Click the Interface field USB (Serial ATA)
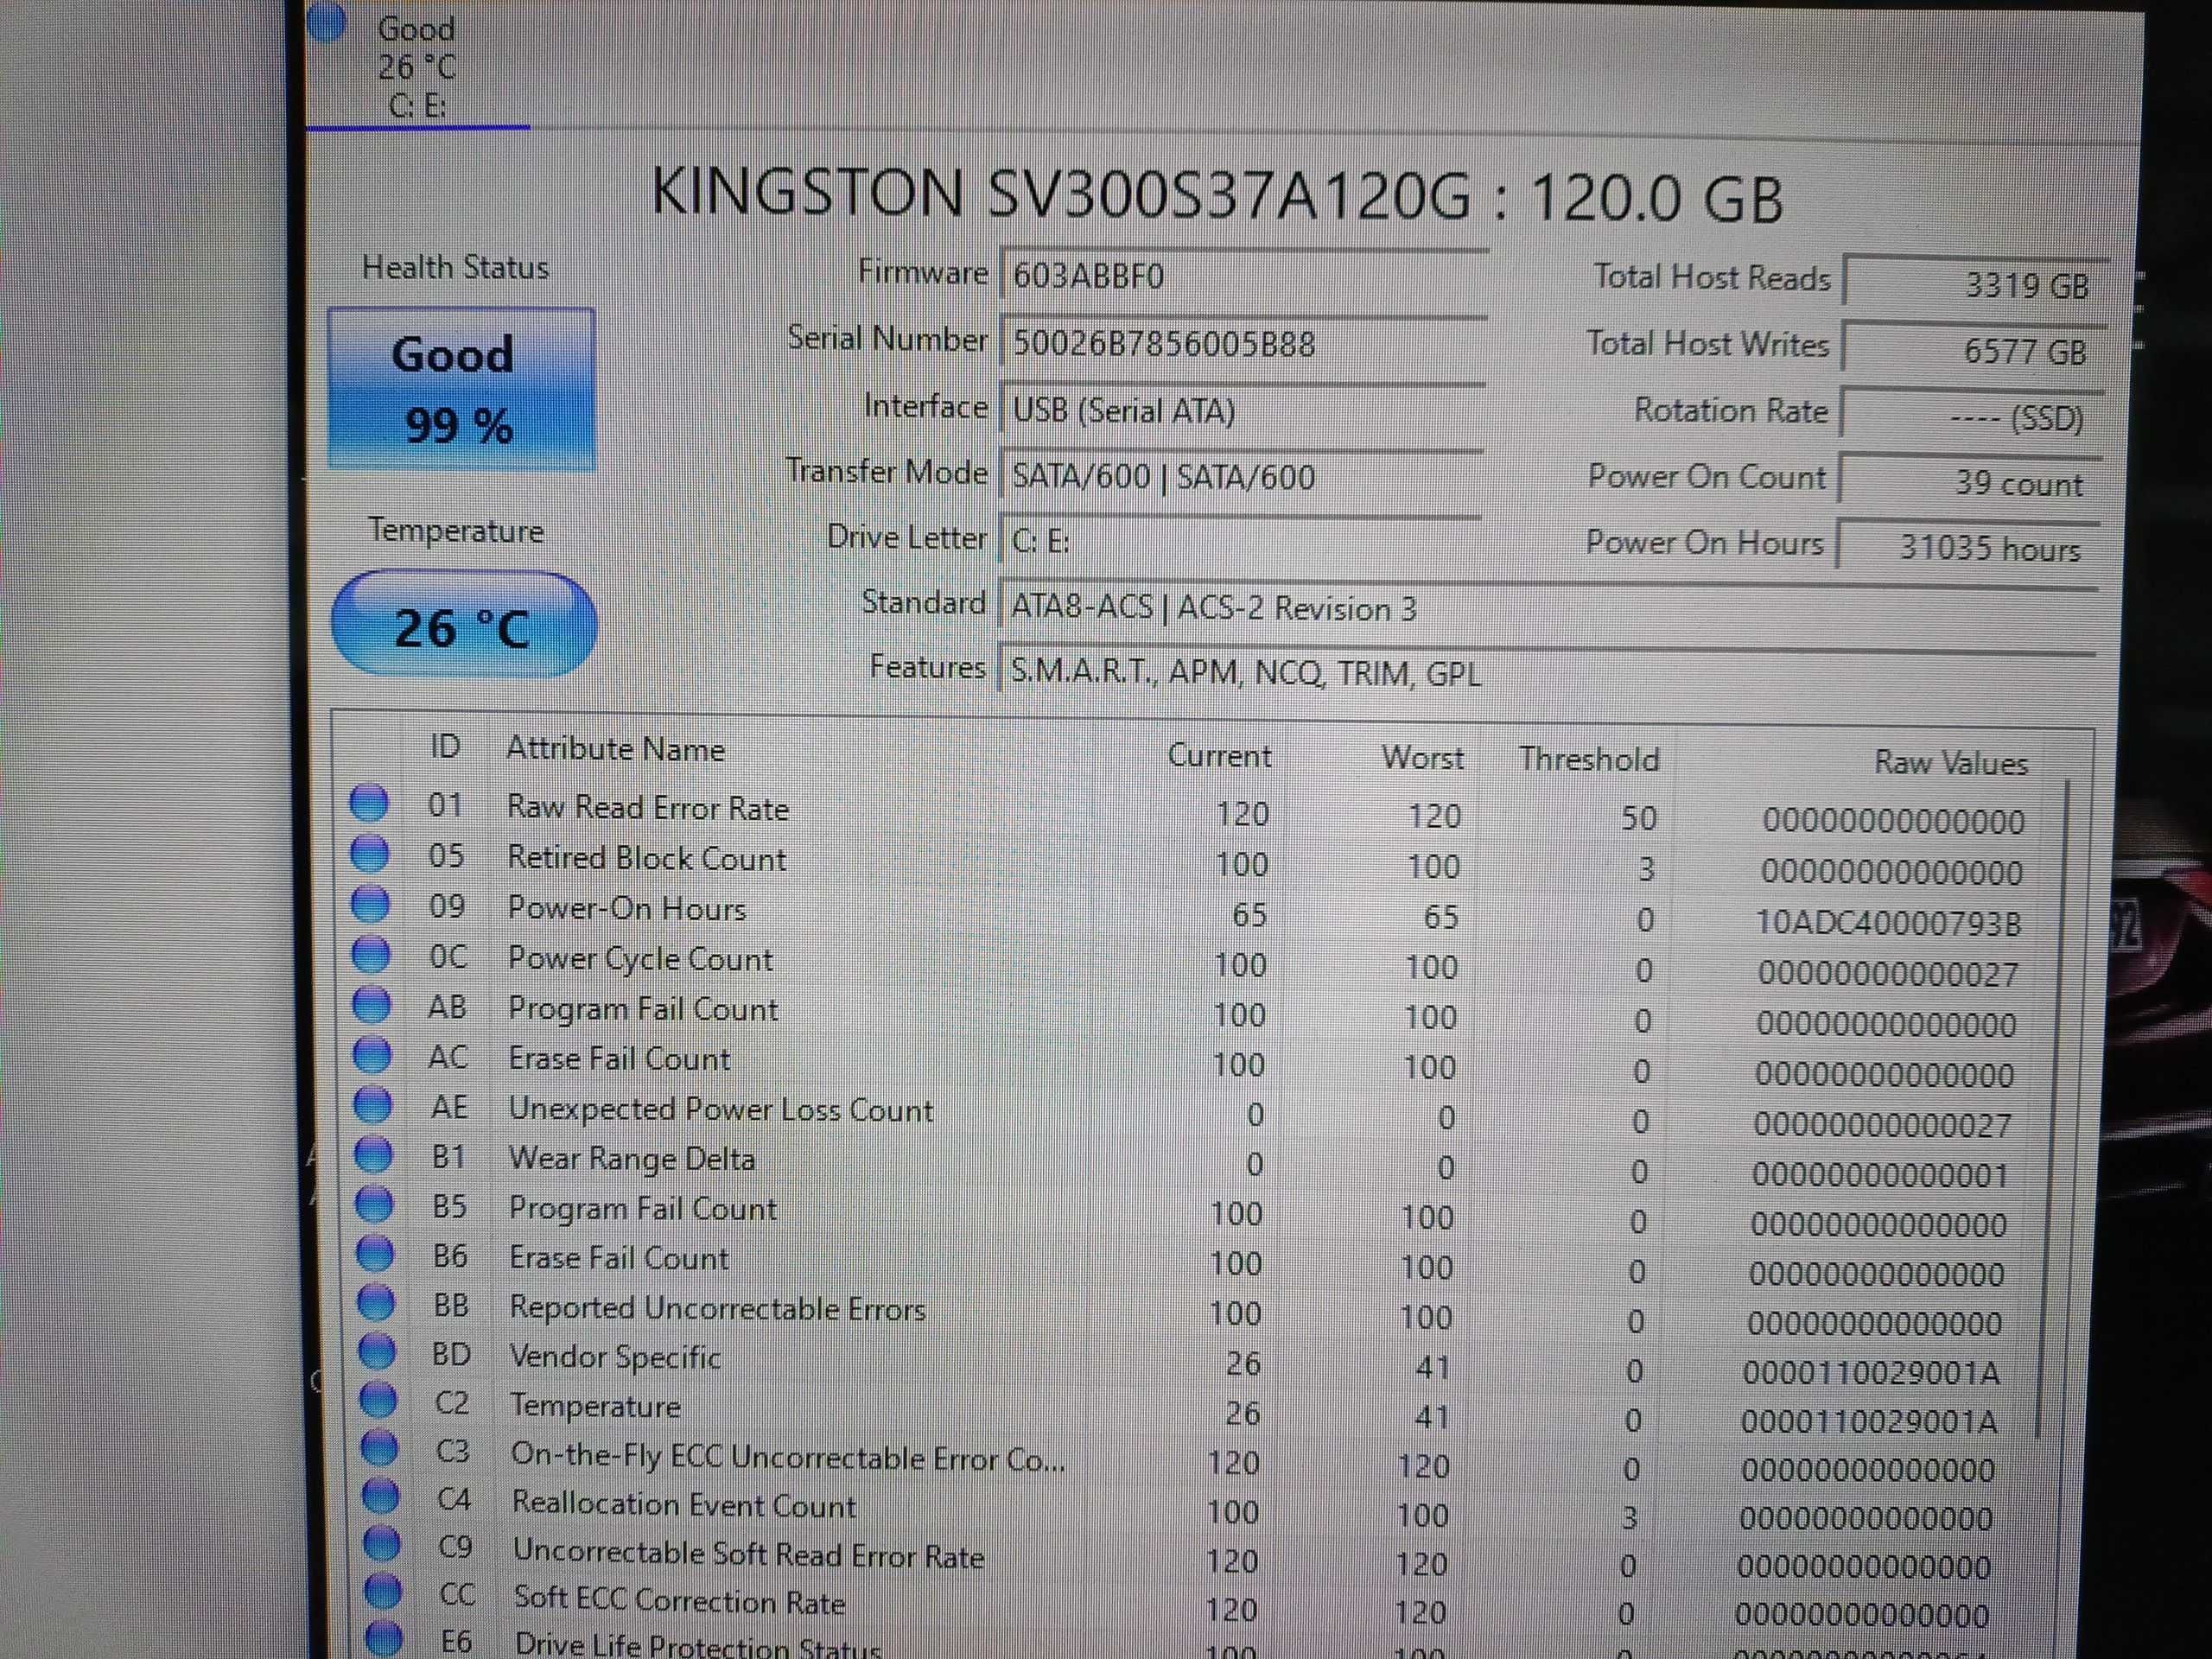This screenshot has width=2212, height=1659. click(1242, 410)
